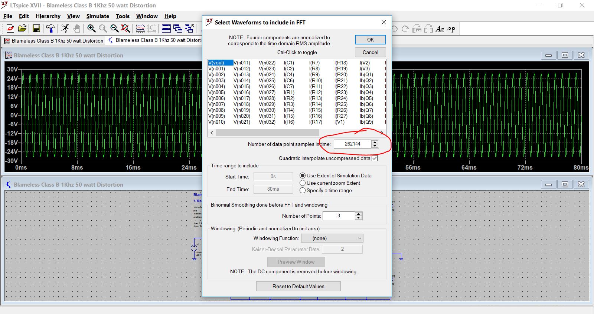Click the Save floppy disk icon
The width and height of the screenshot is (594, 314).
coord(36,29)
